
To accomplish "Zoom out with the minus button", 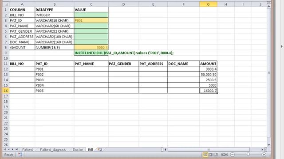I will click(x=233, y=155).
